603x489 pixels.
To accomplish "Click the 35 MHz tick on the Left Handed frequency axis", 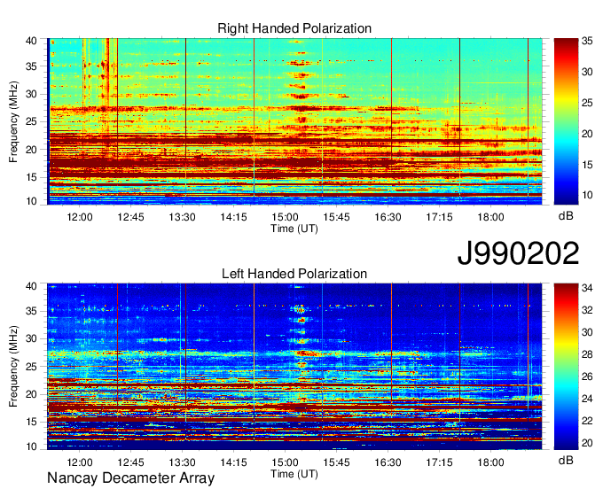I will 31,311.
